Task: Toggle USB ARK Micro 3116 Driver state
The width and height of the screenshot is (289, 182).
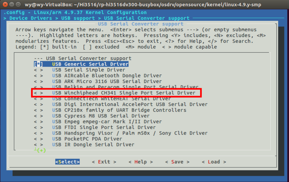Action: click(x=38, y=81)
